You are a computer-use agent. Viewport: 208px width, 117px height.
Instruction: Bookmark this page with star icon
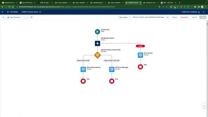pyautogui.click(x=167, y=7)
